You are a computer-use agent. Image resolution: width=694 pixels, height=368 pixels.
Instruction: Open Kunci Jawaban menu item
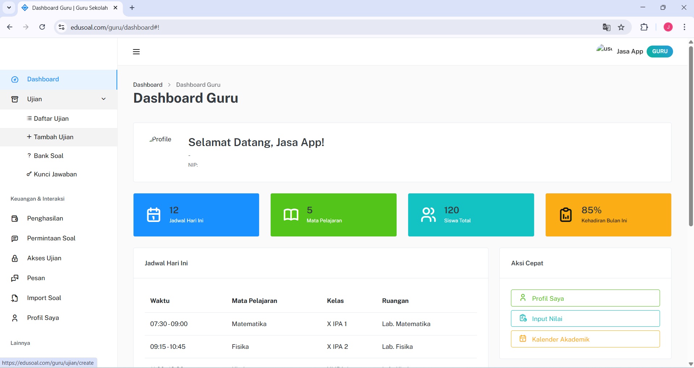click(x=55, y=174)
